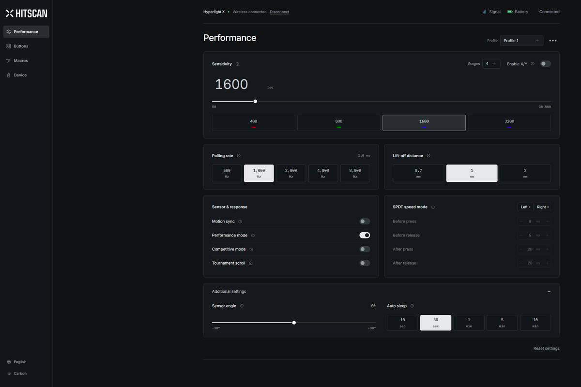Set auto sleep to 5 min
The image size is (581, 387).
pyautogui.click(x=502, y=323)
